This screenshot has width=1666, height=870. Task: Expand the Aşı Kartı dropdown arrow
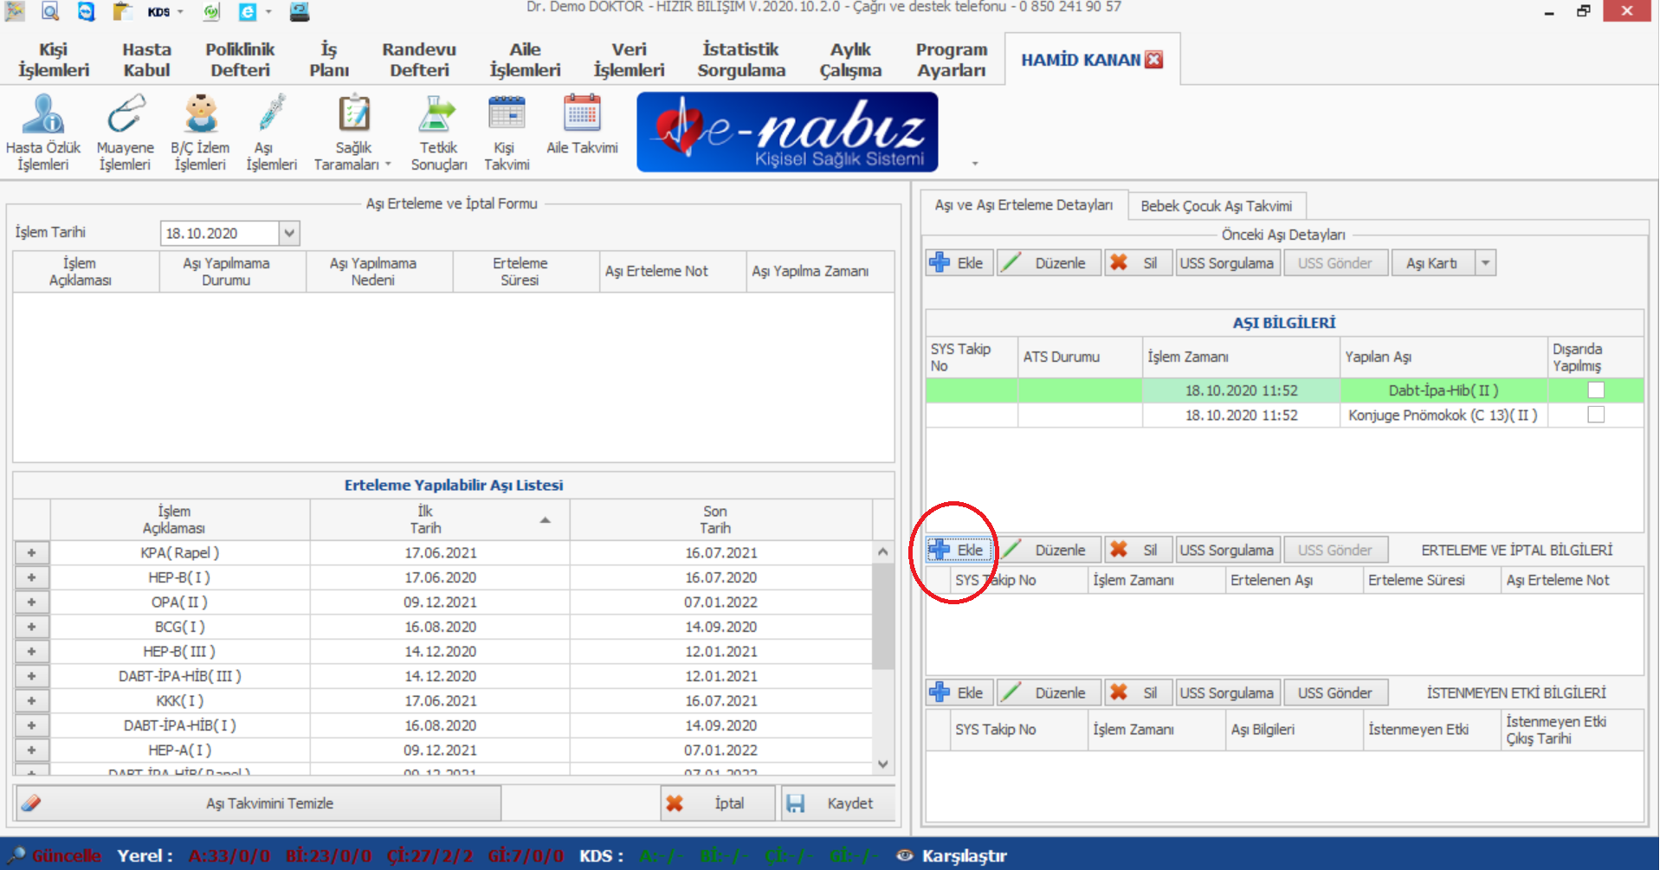pos(1485,263)
